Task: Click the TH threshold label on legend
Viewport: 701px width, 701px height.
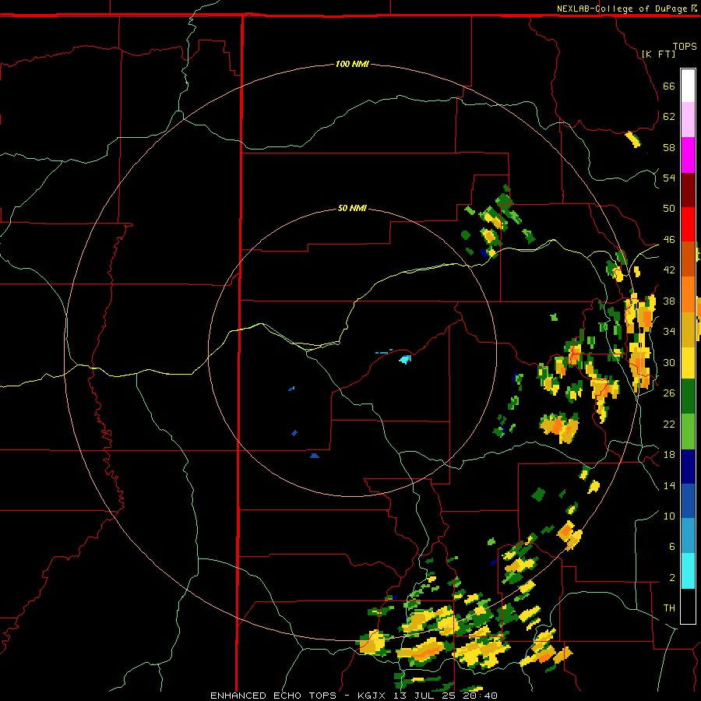Action: (669, 608)
